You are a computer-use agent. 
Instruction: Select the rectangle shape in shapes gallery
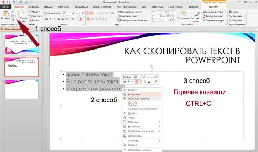164,12
